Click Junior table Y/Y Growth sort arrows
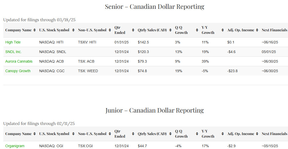The height and width of the screenshot is (149, 288). pos(223,134)
